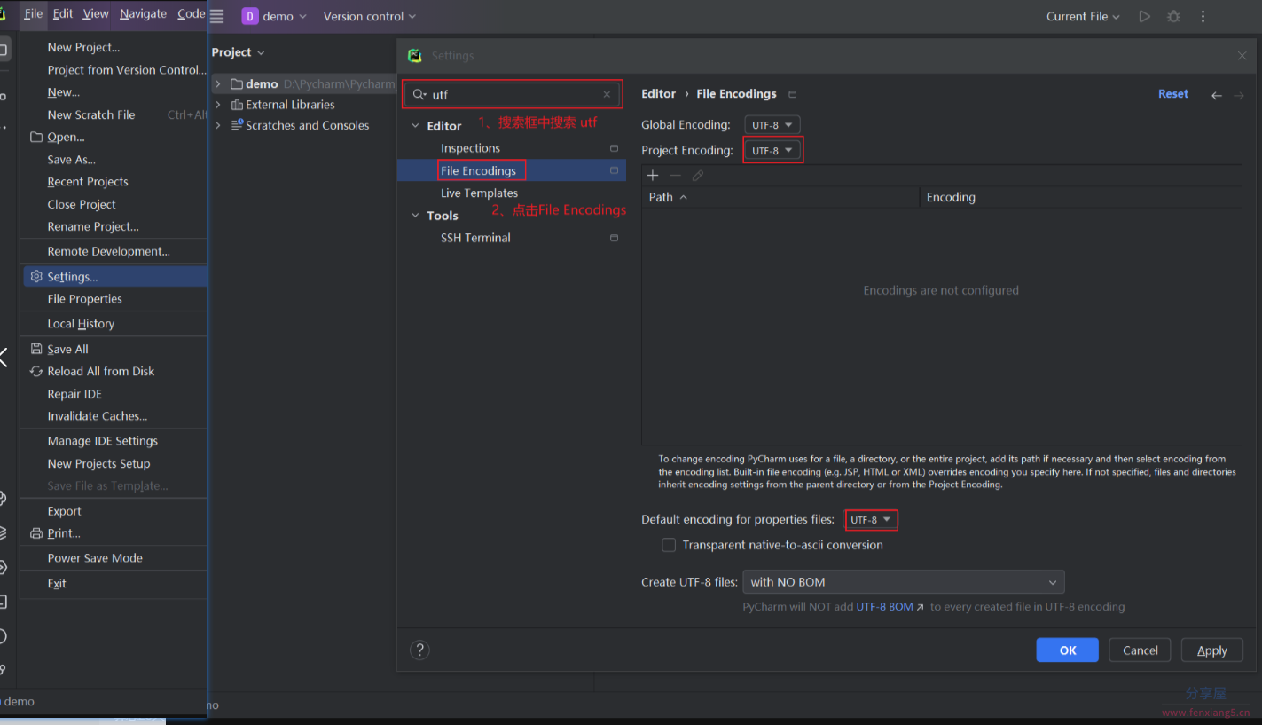Open the Edit menu
The image size is (1262, 725).
tap(63, 13)
